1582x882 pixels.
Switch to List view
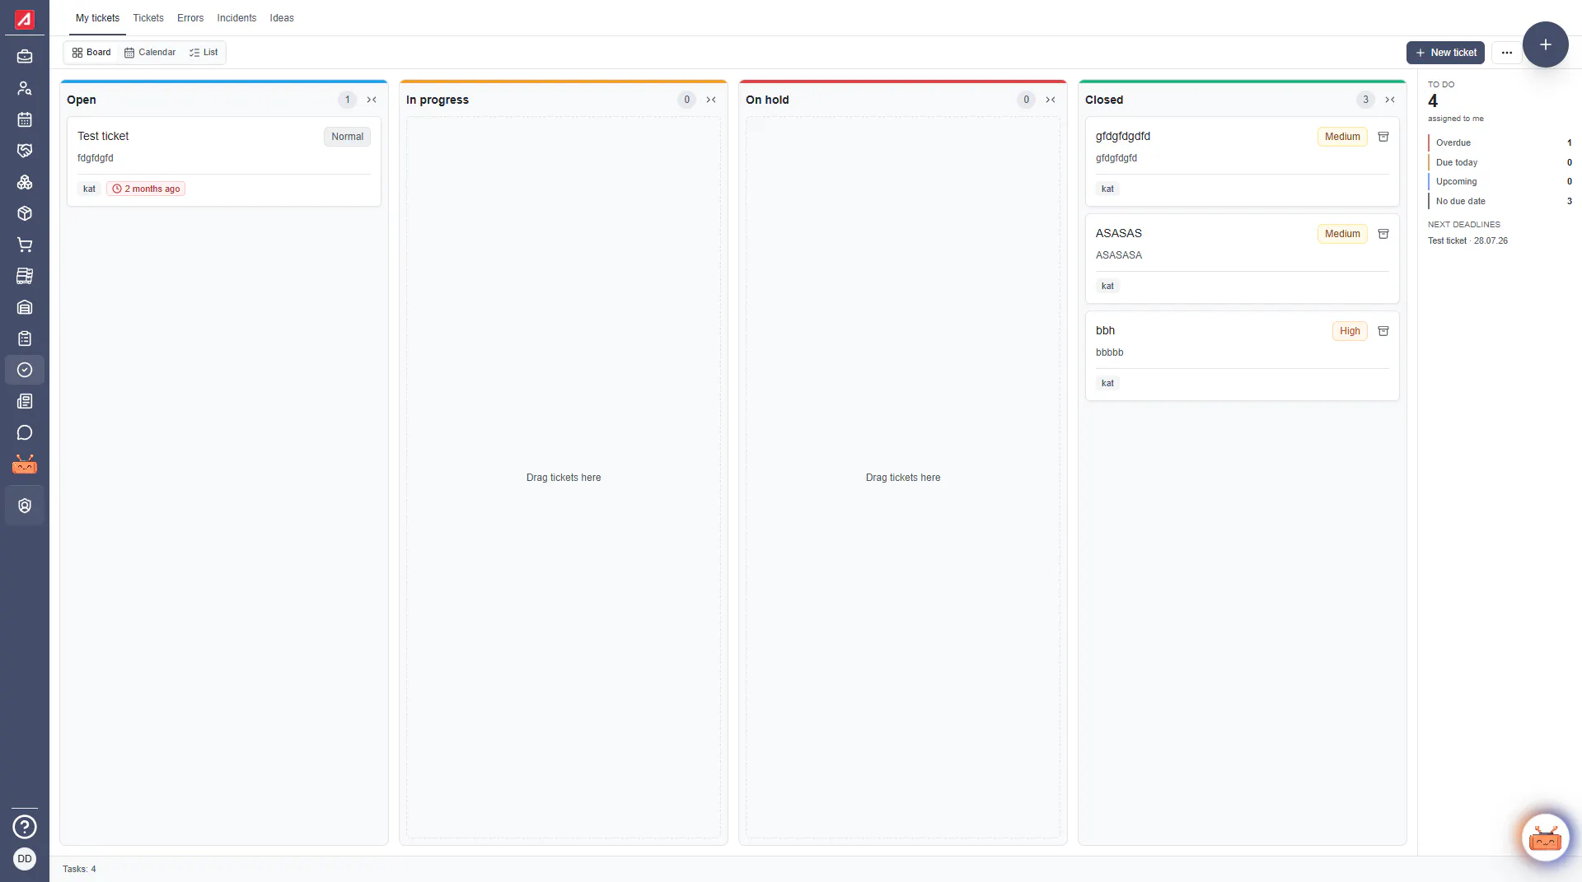(204, 53)
